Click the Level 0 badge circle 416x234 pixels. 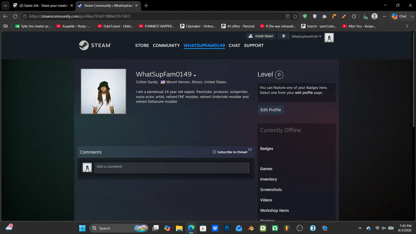tap(279, 74)
